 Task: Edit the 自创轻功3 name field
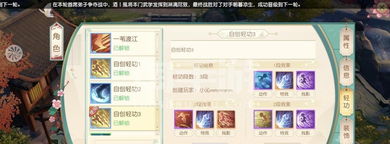point(243,50)
